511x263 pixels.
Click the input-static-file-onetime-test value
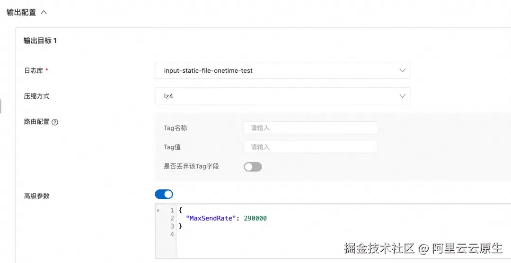(208, 70)
